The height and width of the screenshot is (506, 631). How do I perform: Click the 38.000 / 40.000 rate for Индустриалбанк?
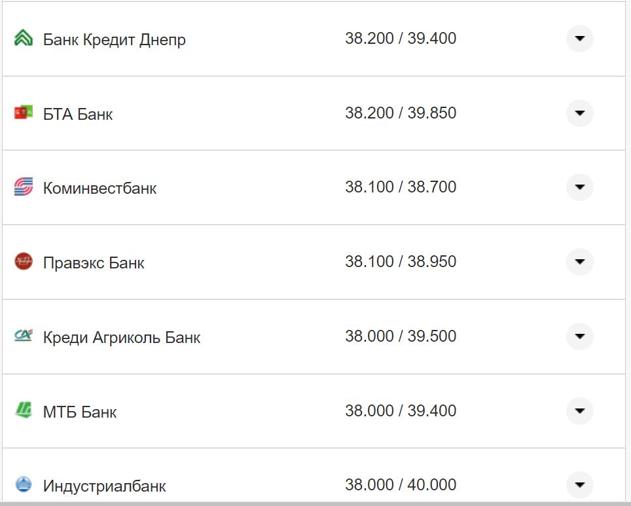tap(402, 485)
